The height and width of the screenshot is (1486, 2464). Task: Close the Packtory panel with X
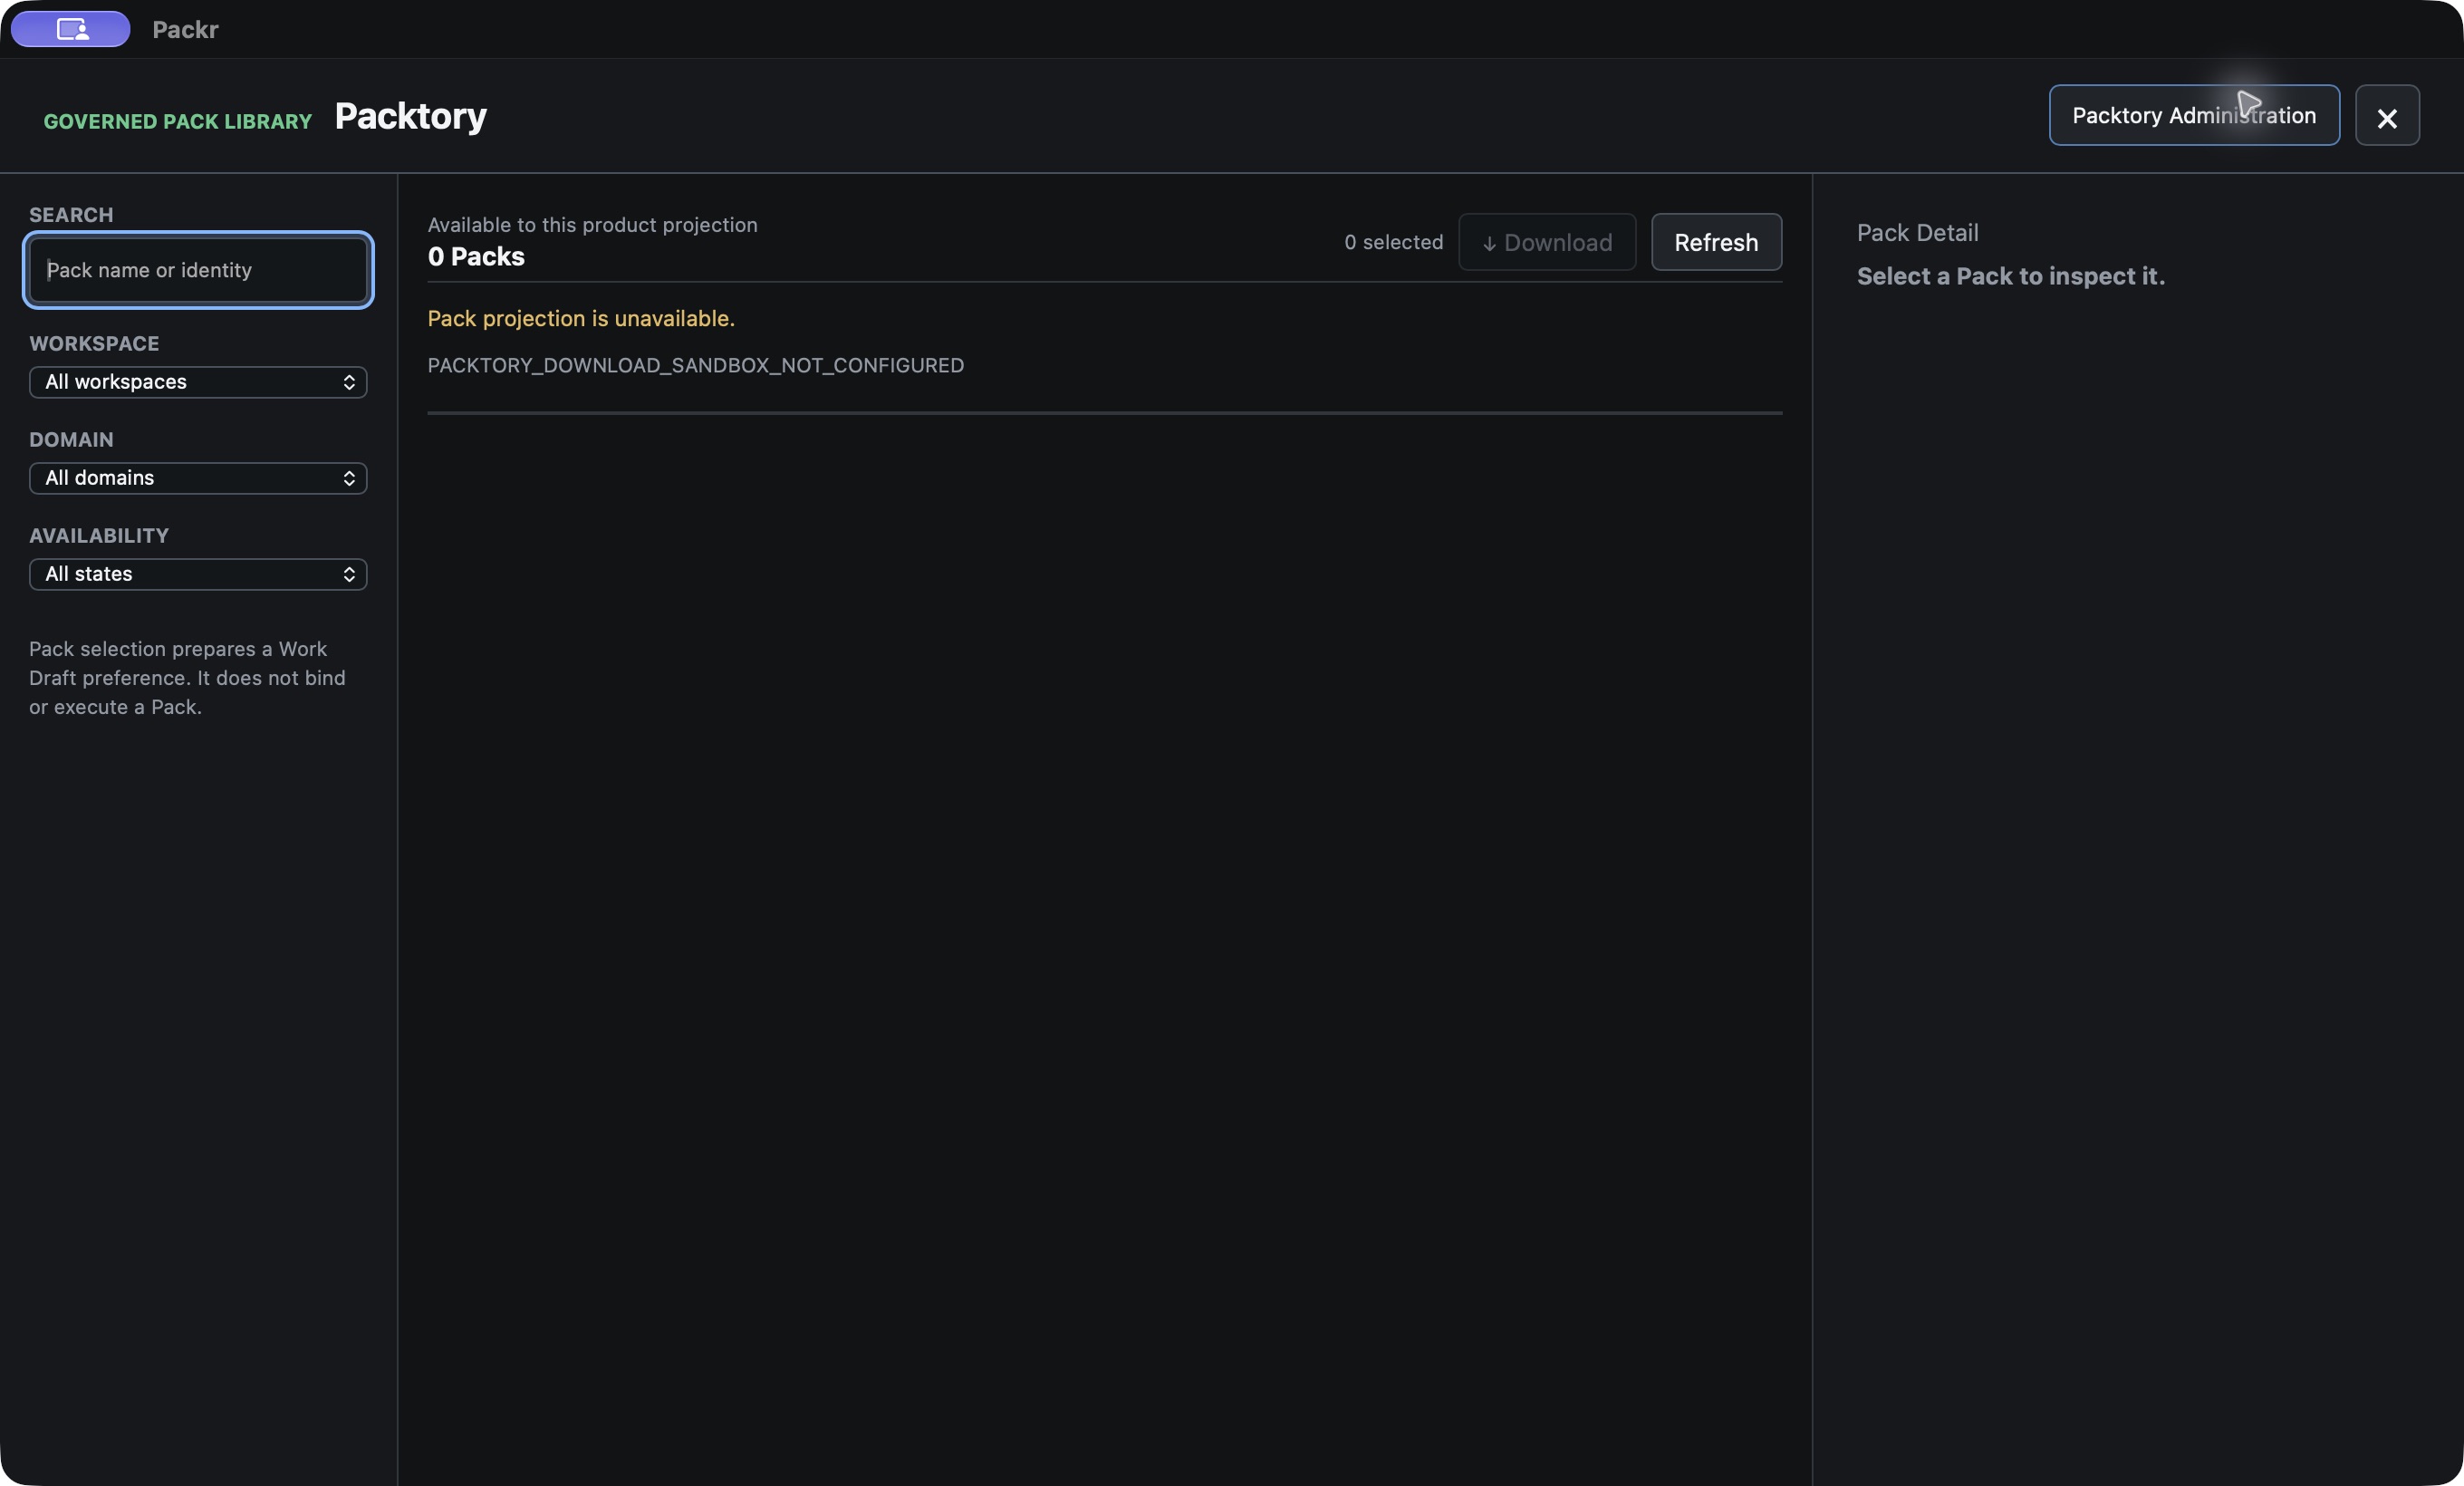click(2387, 116)
